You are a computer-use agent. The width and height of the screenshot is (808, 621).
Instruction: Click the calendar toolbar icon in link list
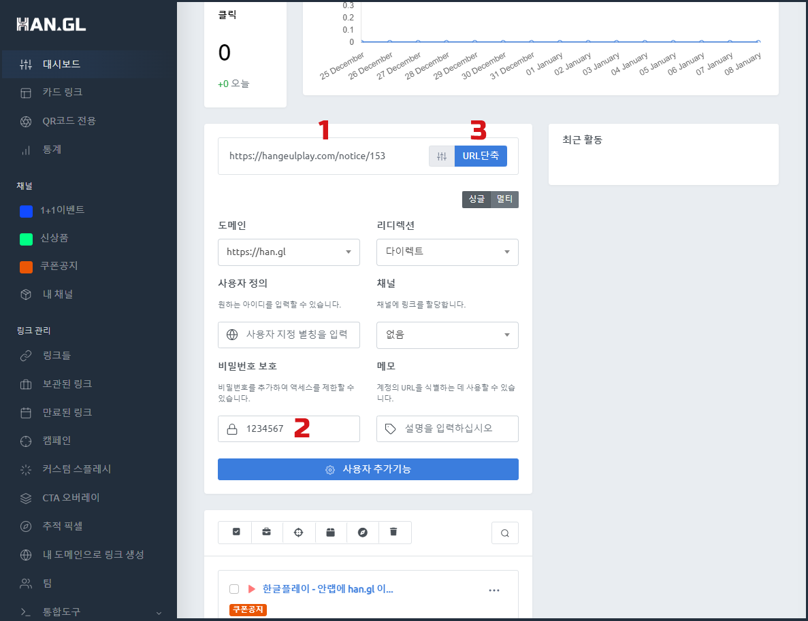click(330, 533)
